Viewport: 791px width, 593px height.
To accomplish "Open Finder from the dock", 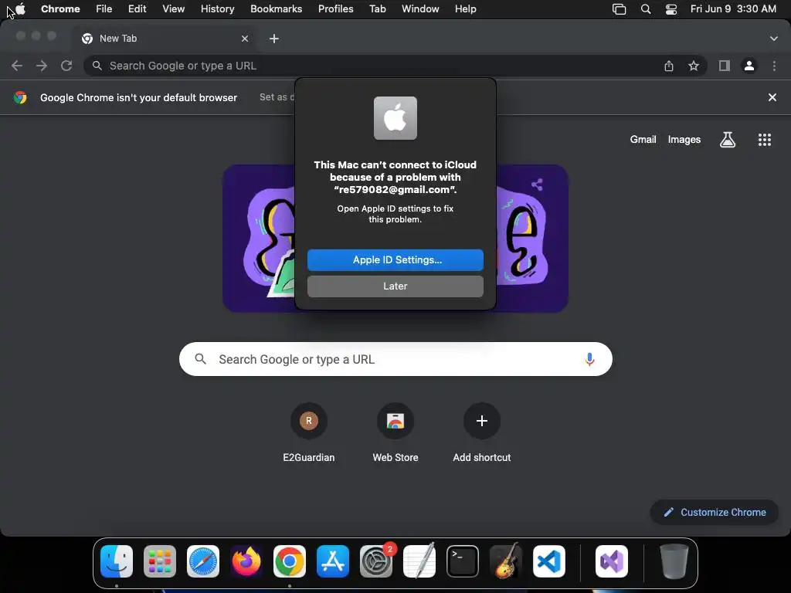I will (x=117, y=561).
